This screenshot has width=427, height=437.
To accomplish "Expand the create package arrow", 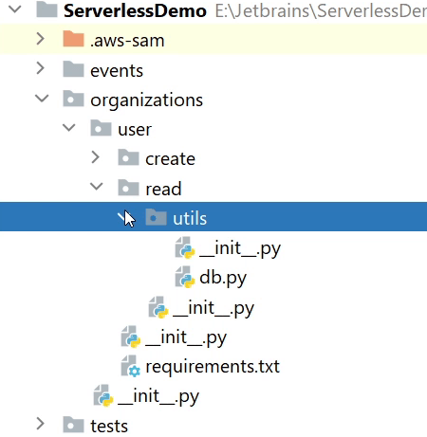I will point(95,157).
